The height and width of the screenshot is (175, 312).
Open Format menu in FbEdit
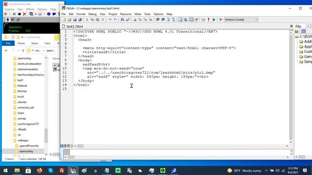click(81, 14)
